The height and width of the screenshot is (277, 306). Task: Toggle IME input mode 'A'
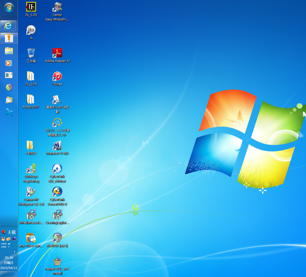coord(9,232)
